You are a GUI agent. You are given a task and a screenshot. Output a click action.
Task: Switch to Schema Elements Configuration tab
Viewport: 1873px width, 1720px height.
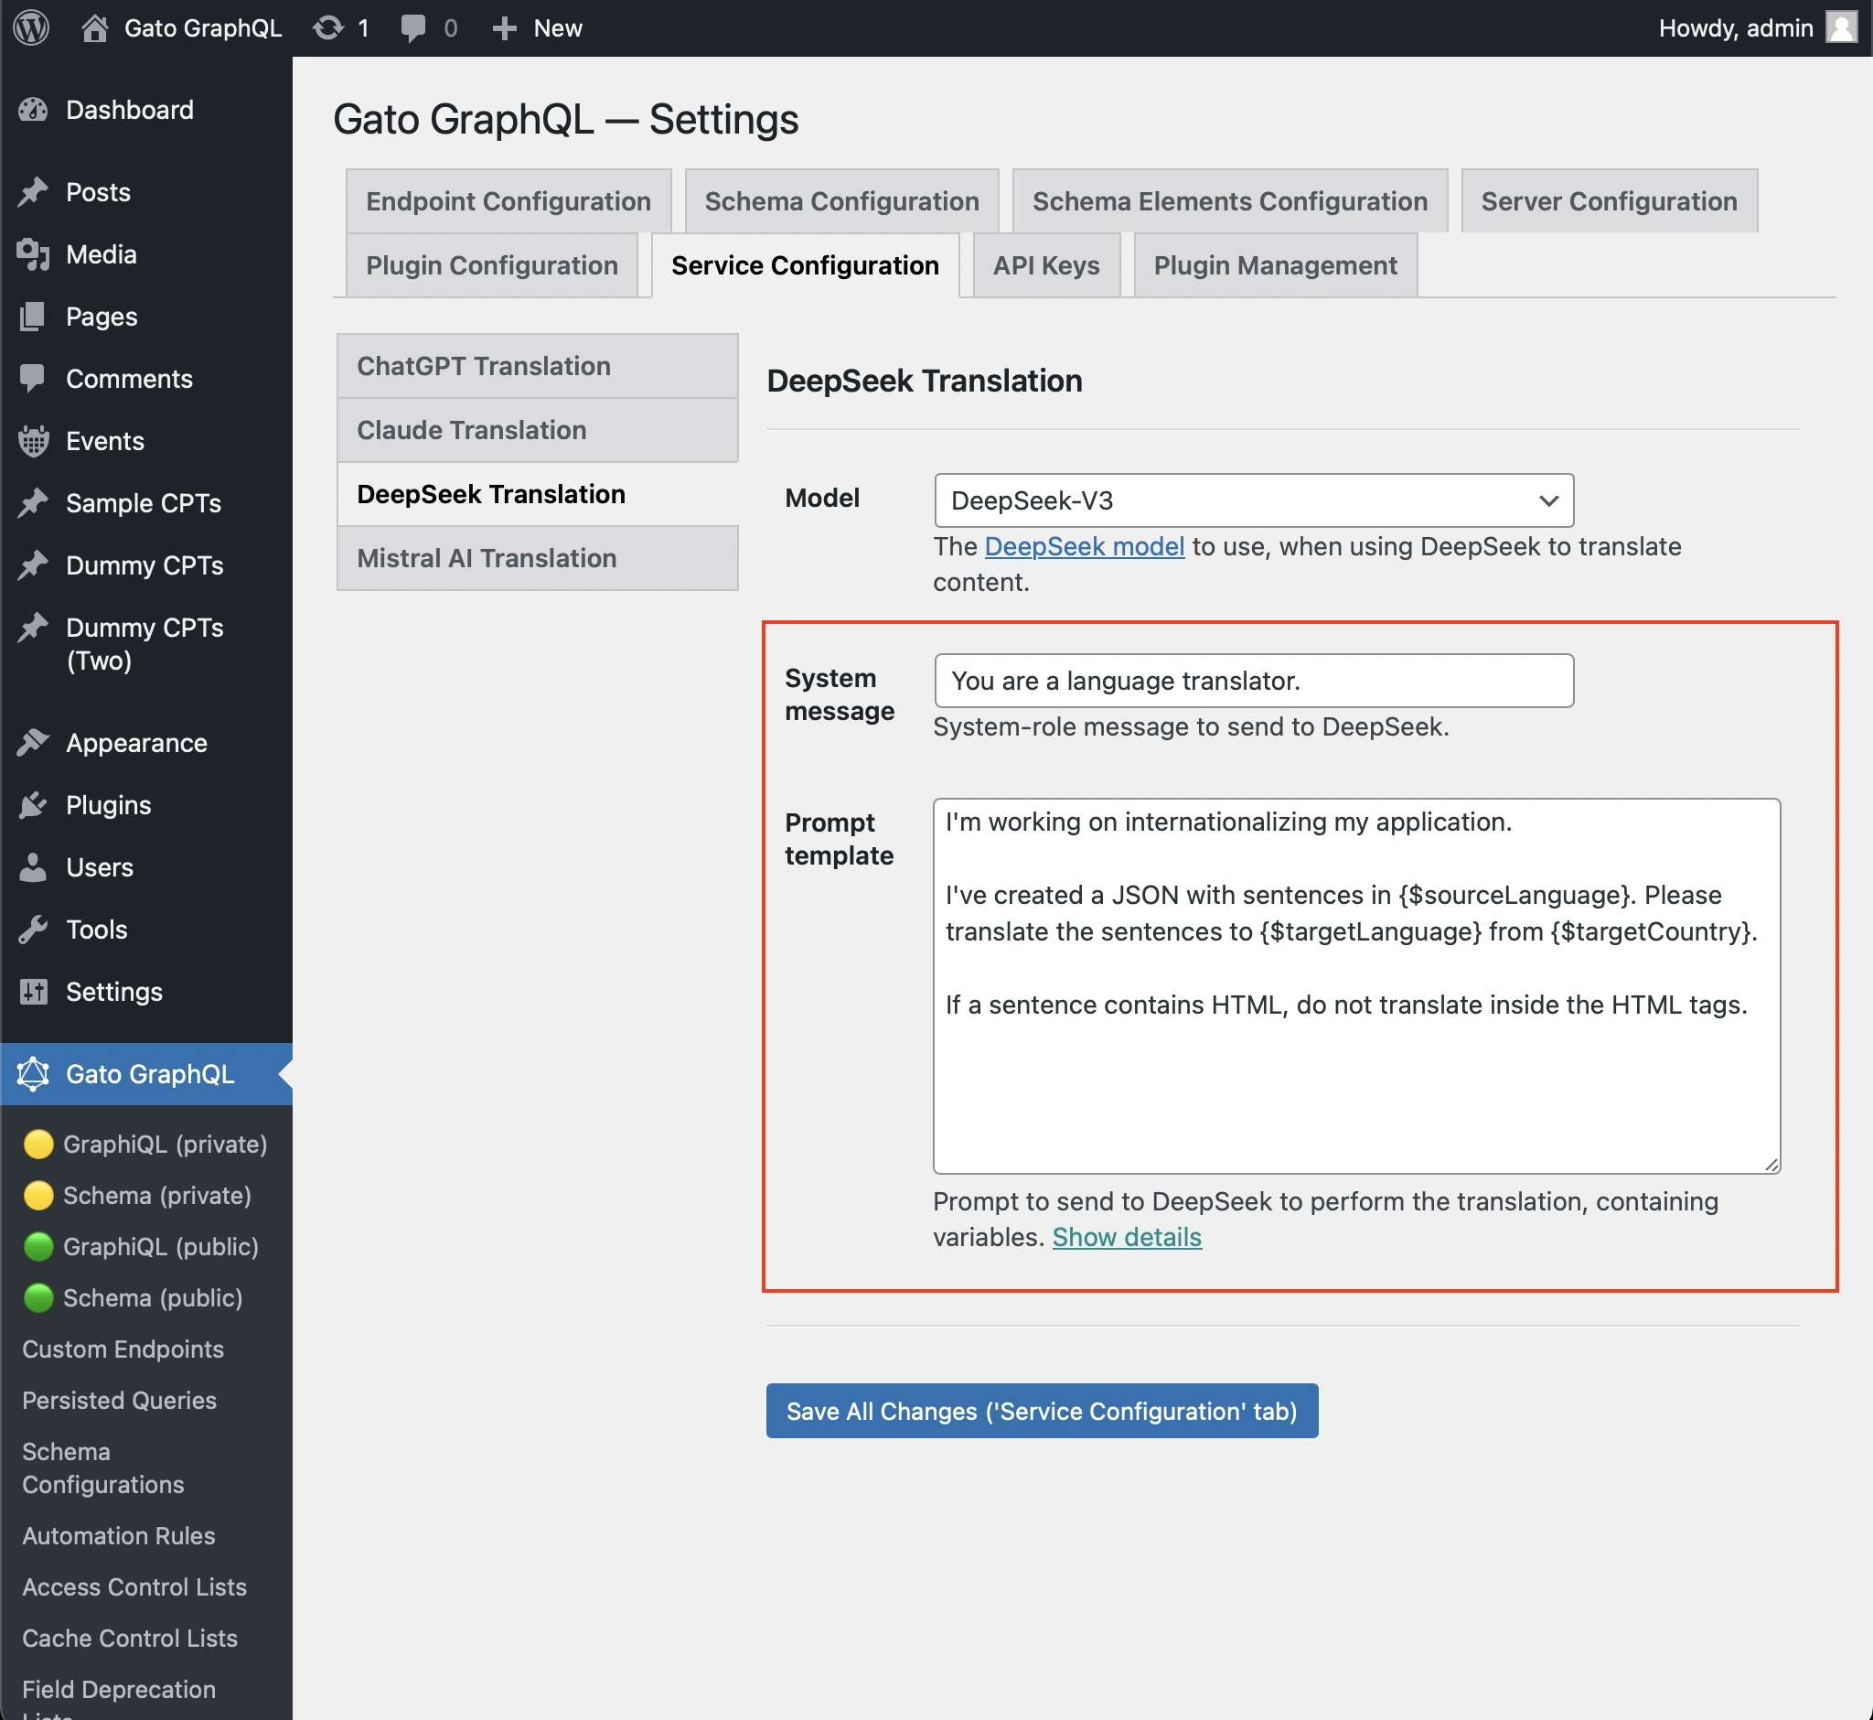click(x=1229, y=201)
